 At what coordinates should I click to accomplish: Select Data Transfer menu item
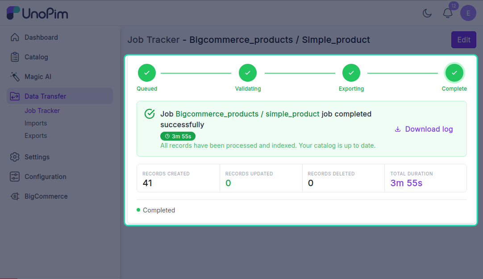60,96
